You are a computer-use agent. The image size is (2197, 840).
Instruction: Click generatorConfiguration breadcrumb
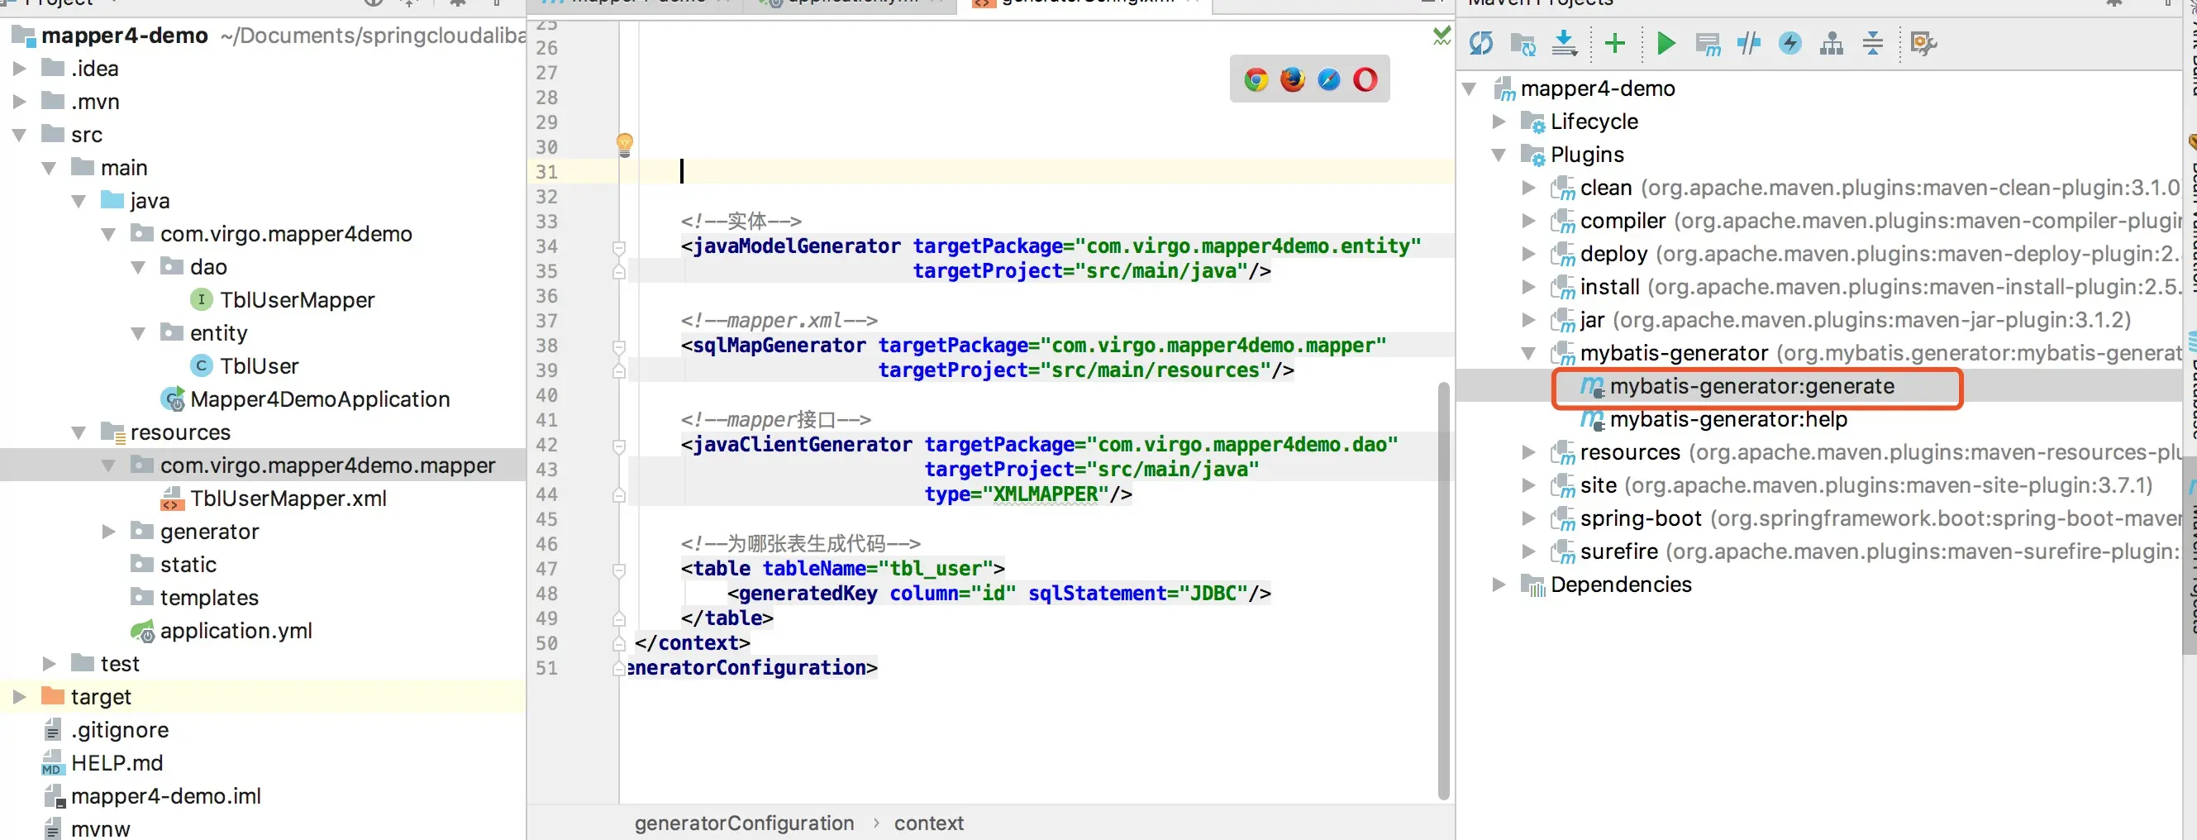click(744, 823)
